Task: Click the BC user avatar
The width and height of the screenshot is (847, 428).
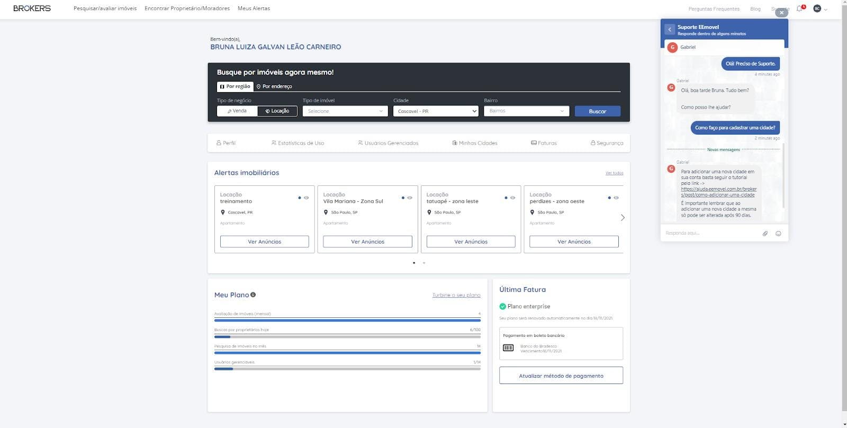Action: point(817,8)
